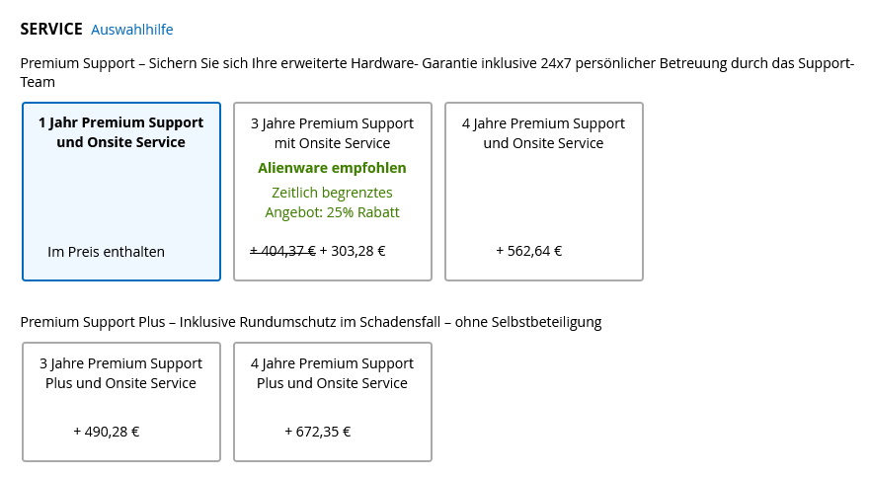Image resolution: width=869 pixels, height=478 pixels.
Task: Click the + 490,28 € price
Action: pyautogui.click(x=107, y=432)
